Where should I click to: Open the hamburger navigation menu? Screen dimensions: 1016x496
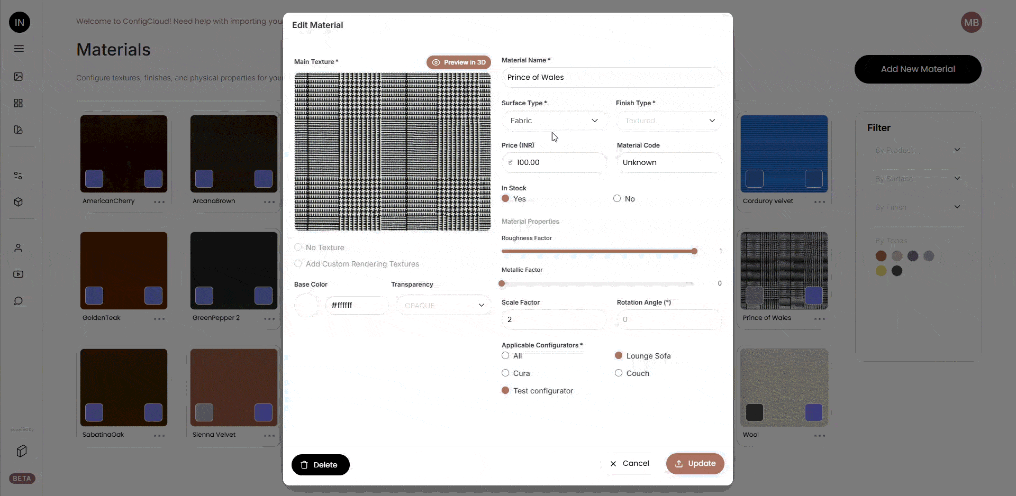point(19,49)
